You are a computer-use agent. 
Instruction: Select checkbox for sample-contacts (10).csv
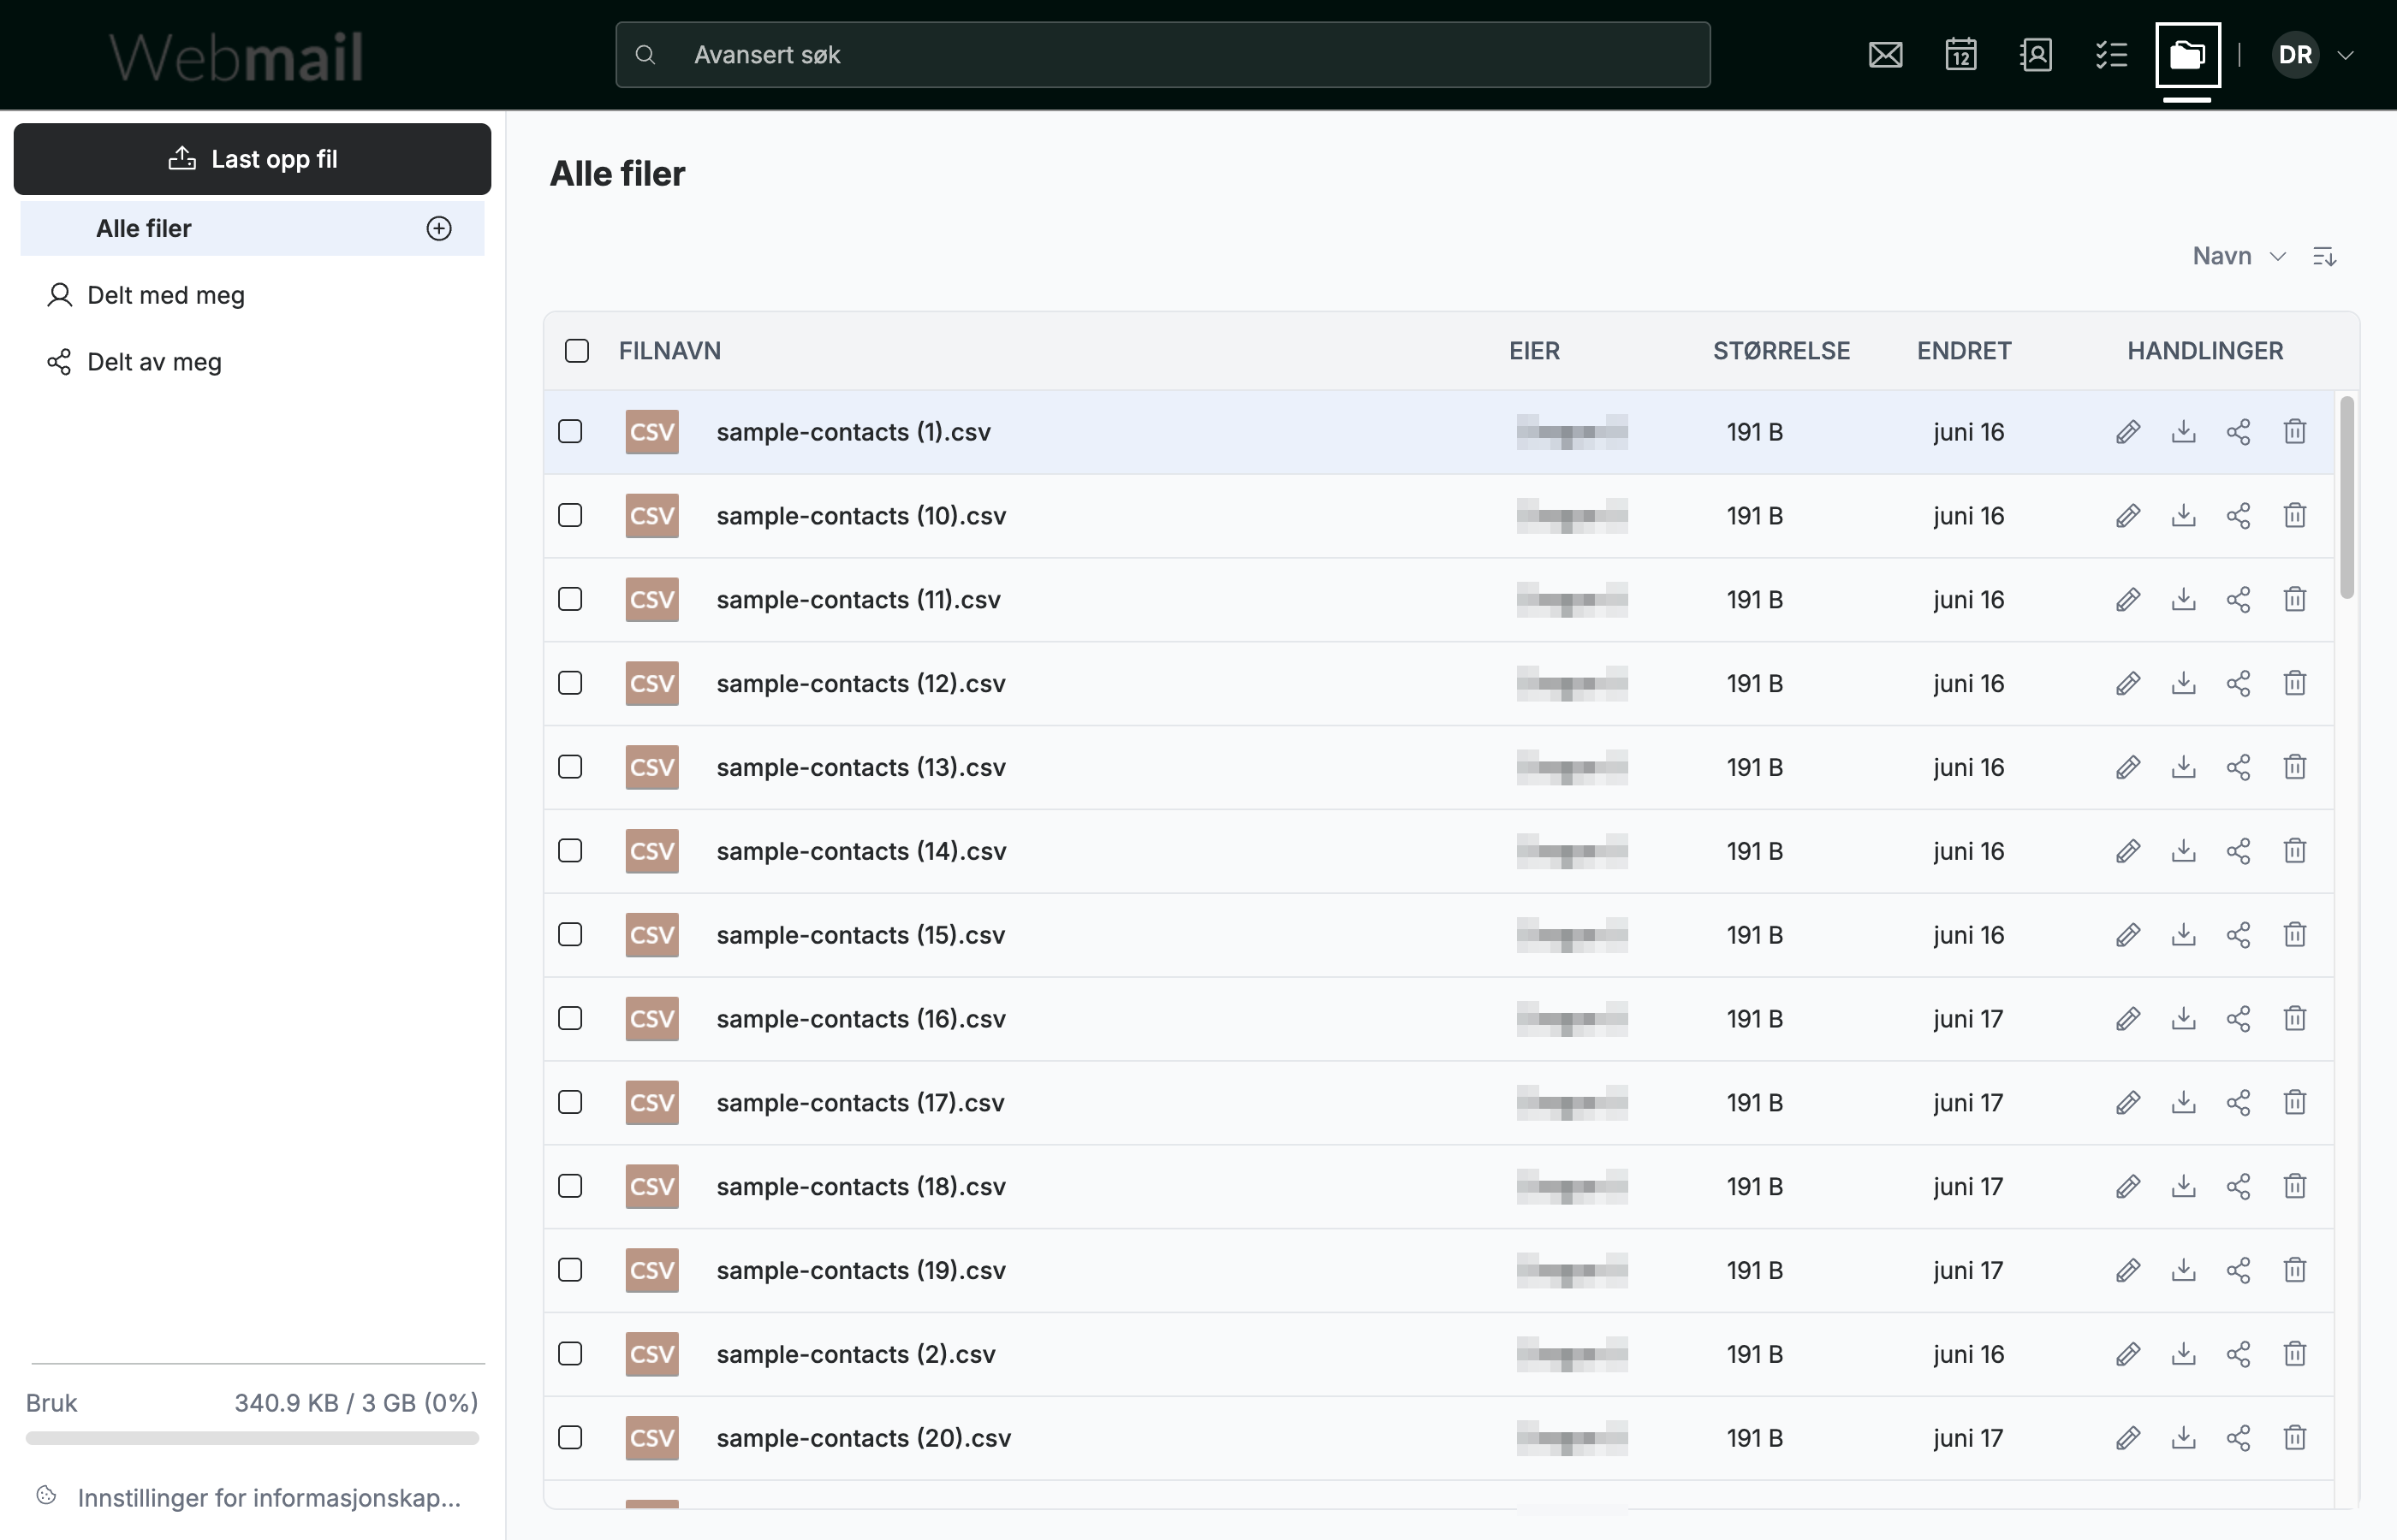click(570, 516)
